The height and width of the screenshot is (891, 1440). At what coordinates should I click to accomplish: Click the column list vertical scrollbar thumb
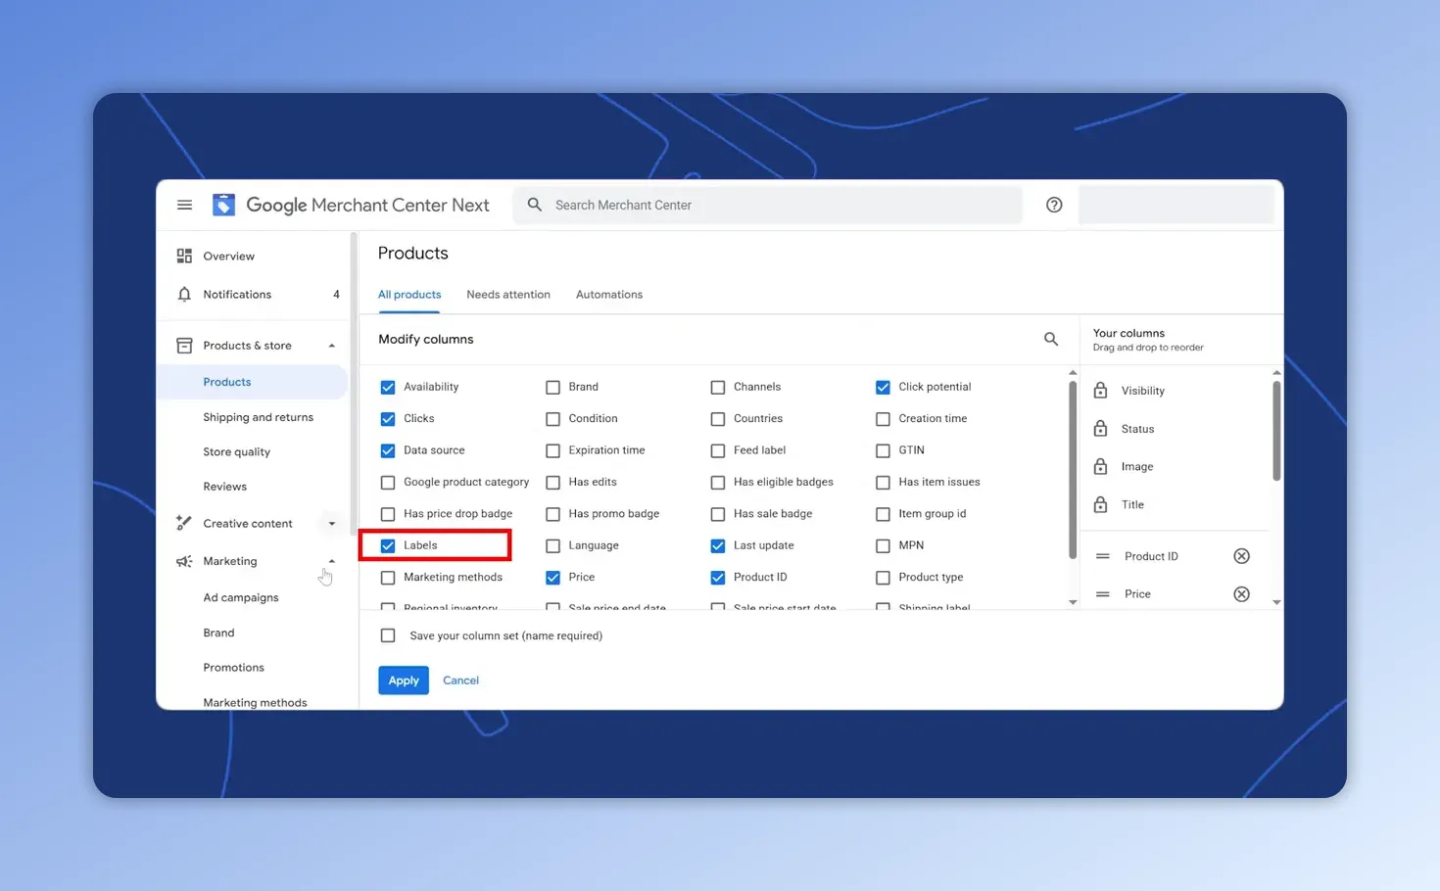pyautogui.click(x=1073, y=470)
